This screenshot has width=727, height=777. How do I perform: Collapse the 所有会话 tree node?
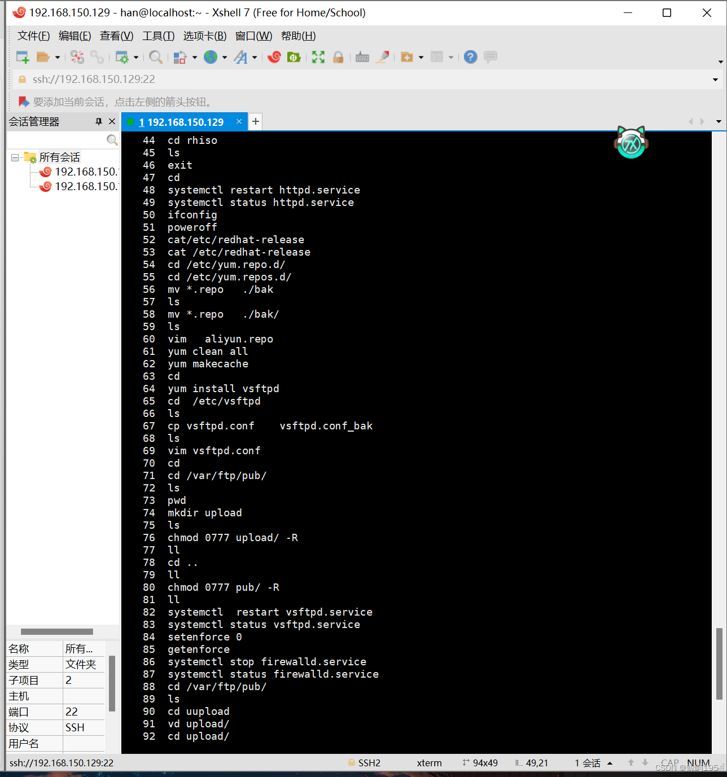coord(15,157)
